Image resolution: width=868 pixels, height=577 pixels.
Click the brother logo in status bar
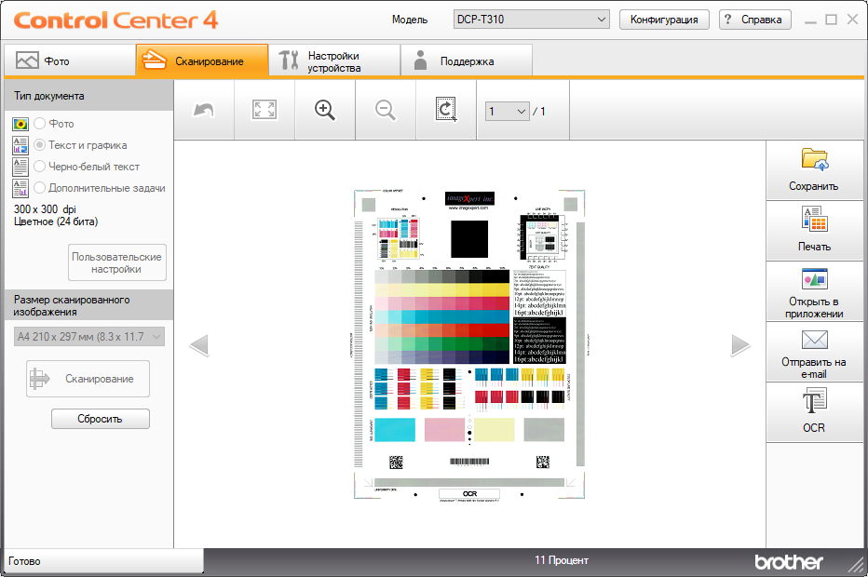pyautogui.click(x=789, y=562)
